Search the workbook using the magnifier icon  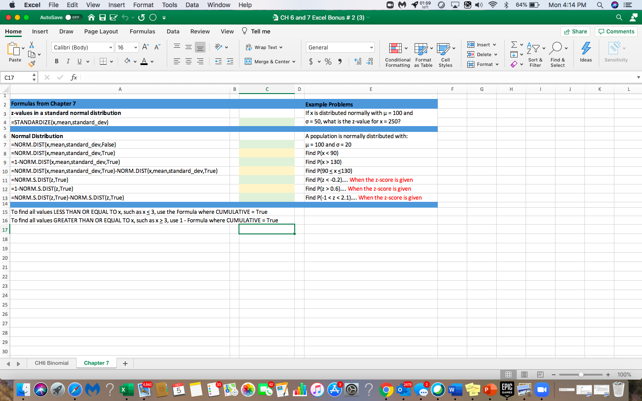pos(619,17)
